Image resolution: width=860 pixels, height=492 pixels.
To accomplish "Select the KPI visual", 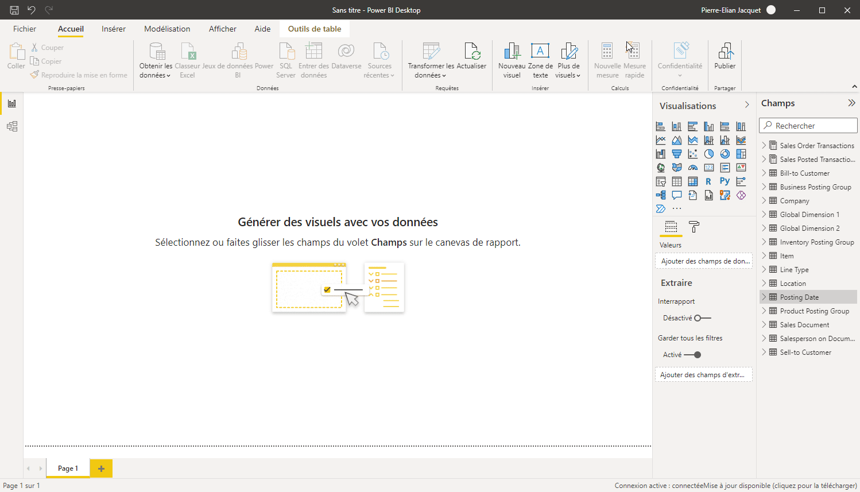I will tap(741, 168).
